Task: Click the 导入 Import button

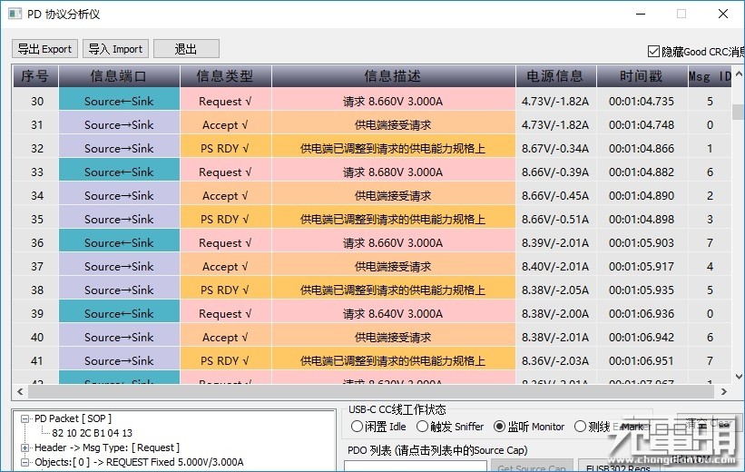Action: [115, 49]
